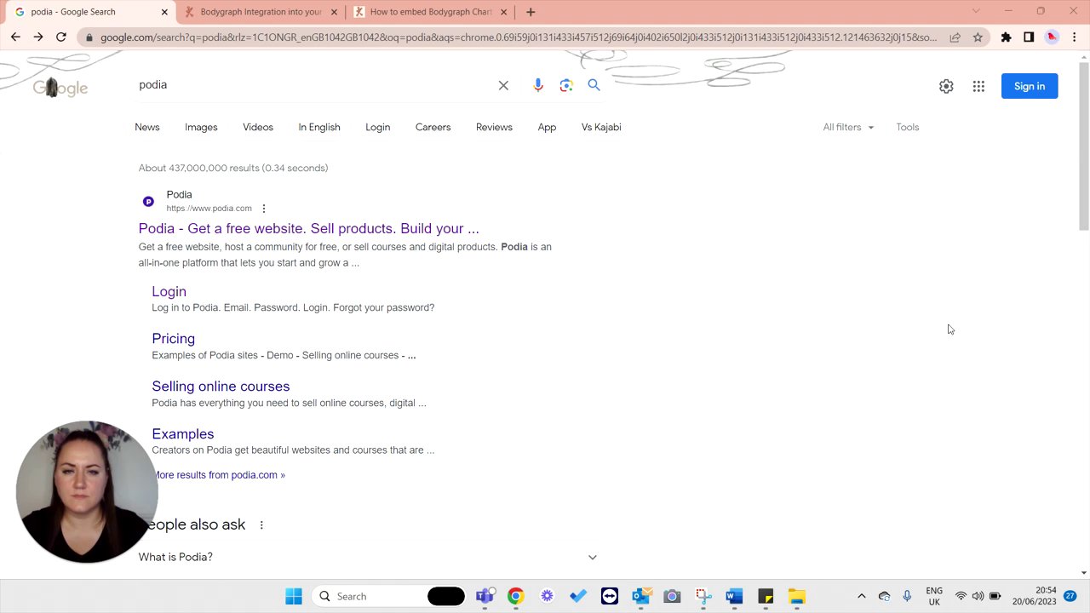
Task: Open the Tools options
Action: point(908,127)
